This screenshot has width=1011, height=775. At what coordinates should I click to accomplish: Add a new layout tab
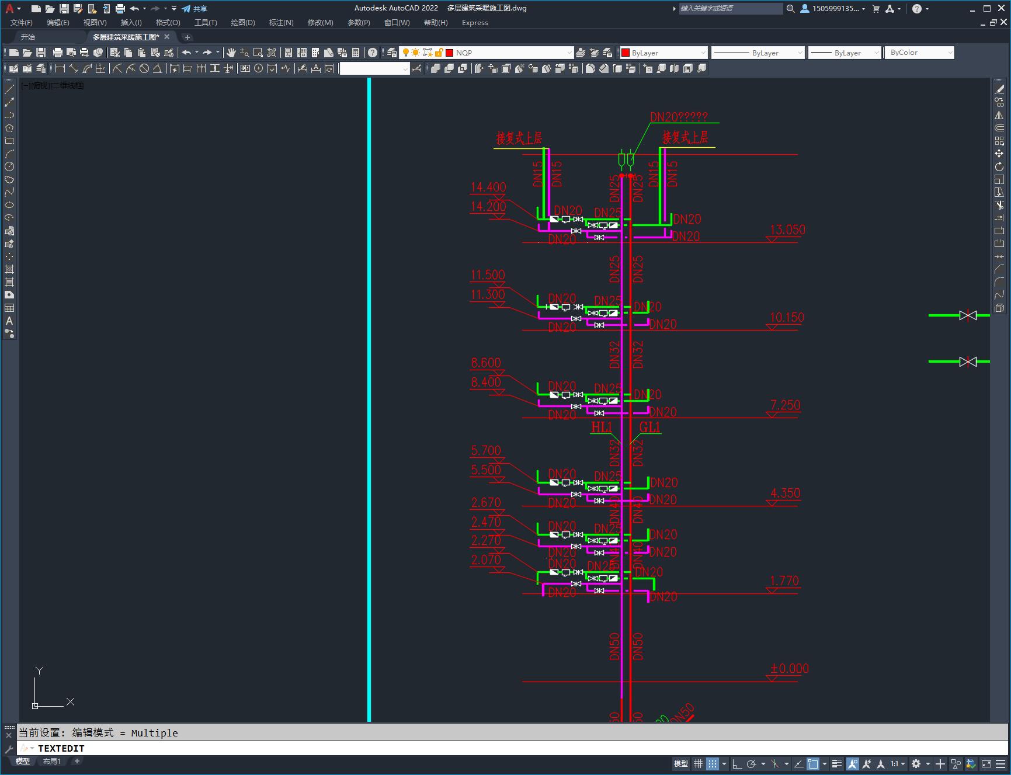pyautogui.click(x=77, y=761)
